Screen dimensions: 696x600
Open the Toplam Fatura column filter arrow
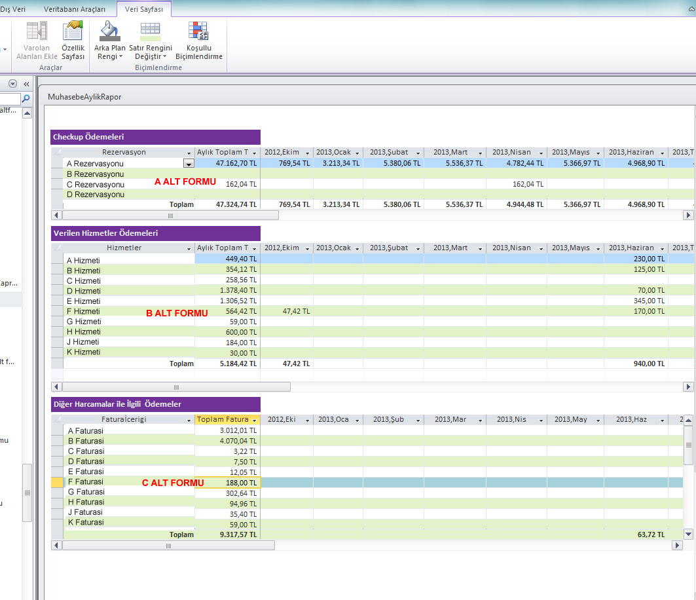click(254, 420)
